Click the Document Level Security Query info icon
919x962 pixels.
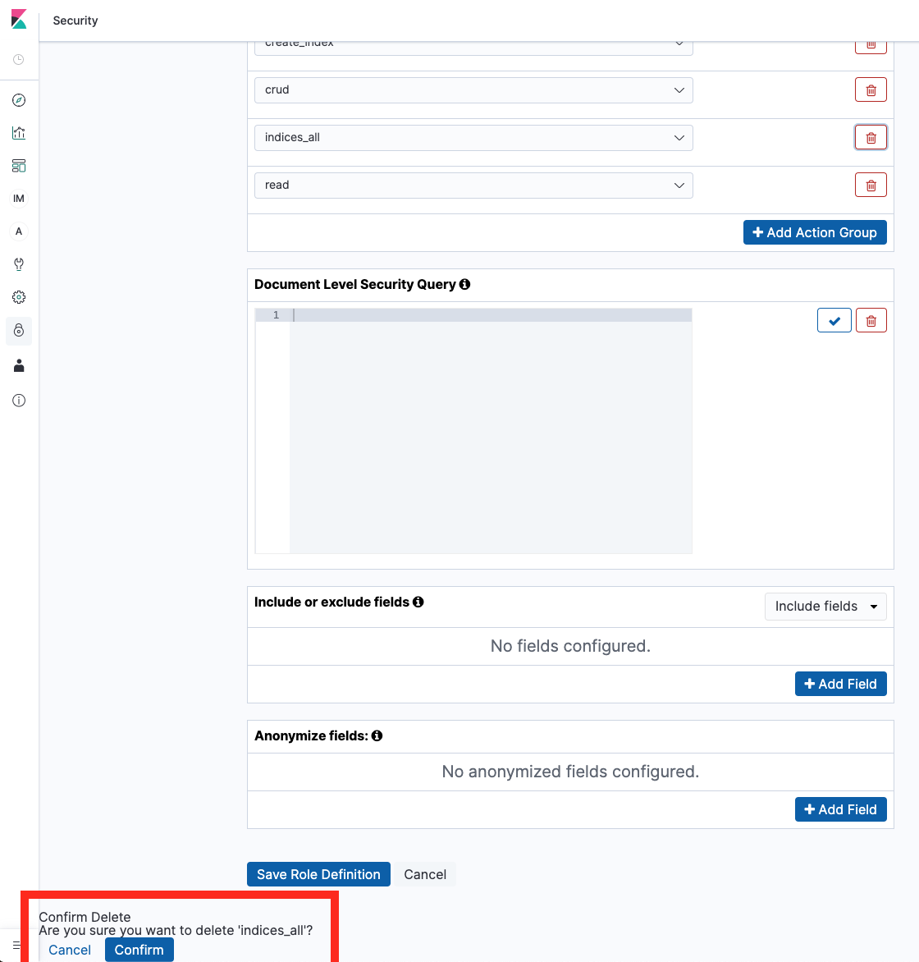pyautogui.click(x=465, y=284)
